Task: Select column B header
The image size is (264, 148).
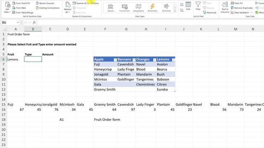Action: click(33, 29)
